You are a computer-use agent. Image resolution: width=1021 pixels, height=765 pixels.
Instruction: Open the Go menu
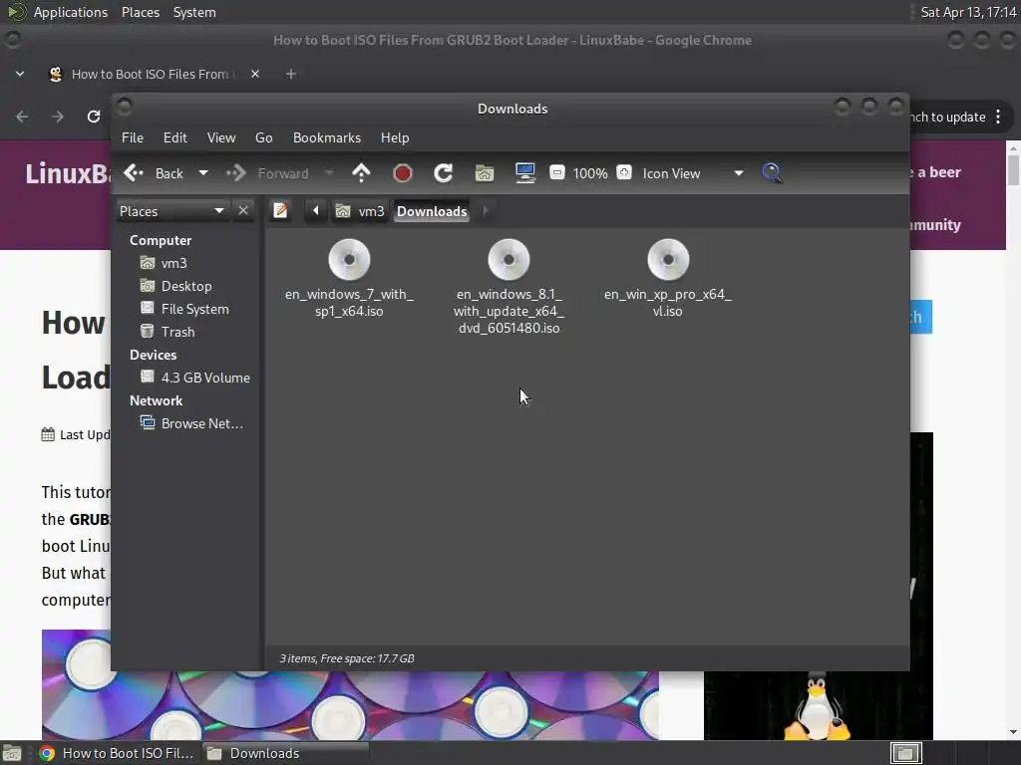point(263,137)
